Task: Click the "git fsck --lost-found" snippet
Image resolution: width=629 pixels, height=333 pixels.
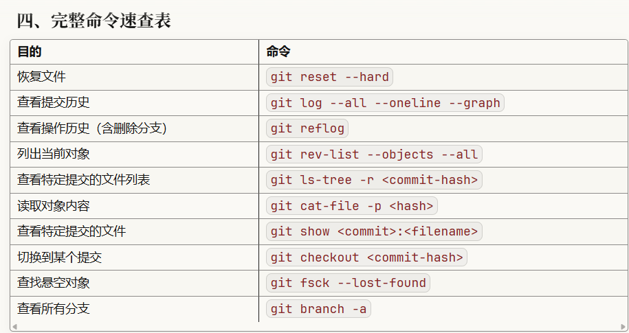Action: 348,283
